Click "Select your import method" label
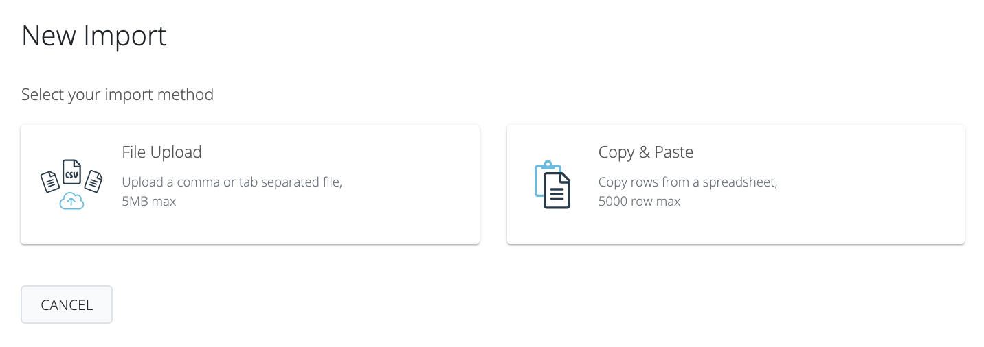The width and height of the screenshot is (984, 347). pyautogui.click(x=118, y=95)
